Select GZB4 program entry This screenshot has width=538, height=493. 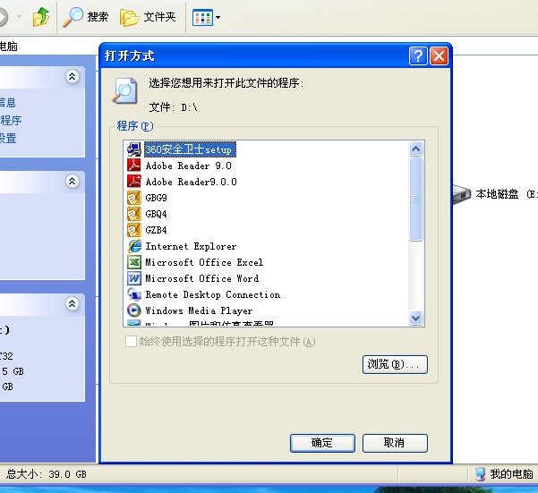click(156, 230)
